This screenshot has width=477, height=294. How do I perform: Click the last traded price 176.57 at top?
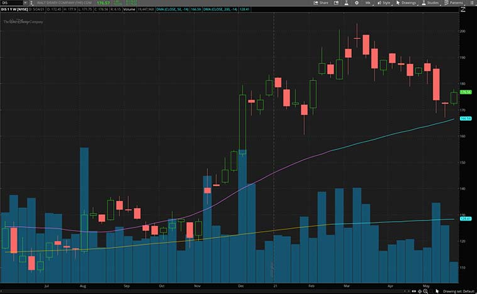coord(103,3)
